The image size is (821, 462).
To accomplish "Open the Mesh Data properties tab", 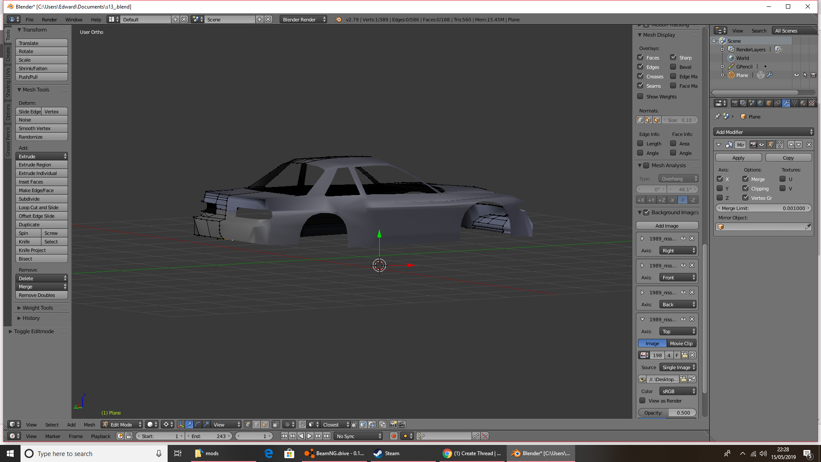I will (x=794, y=103).
